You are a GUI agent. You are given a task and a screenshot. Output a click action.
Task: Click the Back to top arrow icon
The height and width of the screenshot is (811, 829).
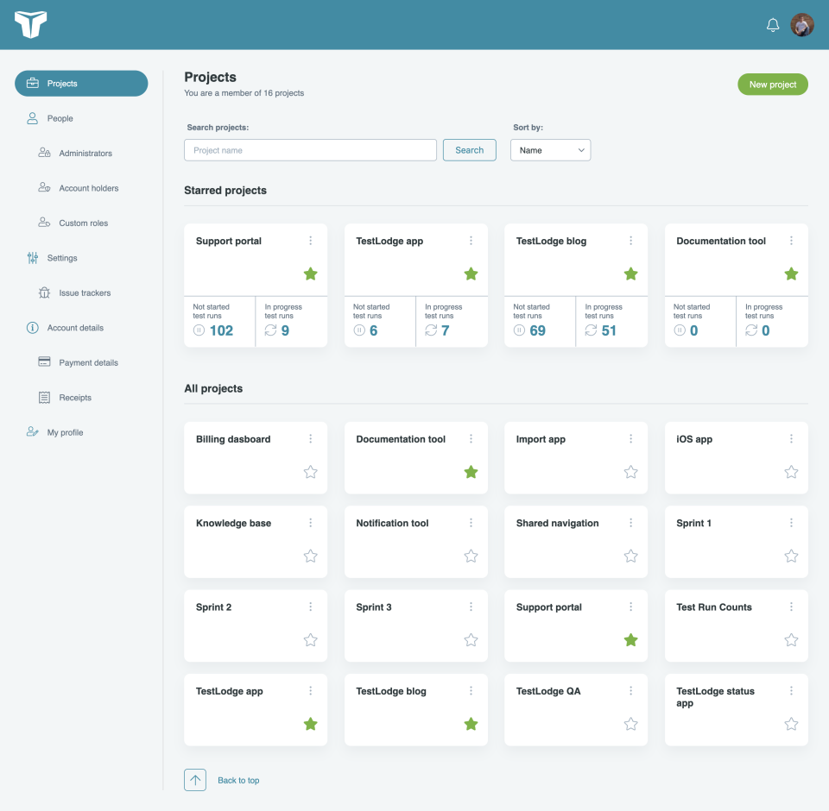(194, 779)
